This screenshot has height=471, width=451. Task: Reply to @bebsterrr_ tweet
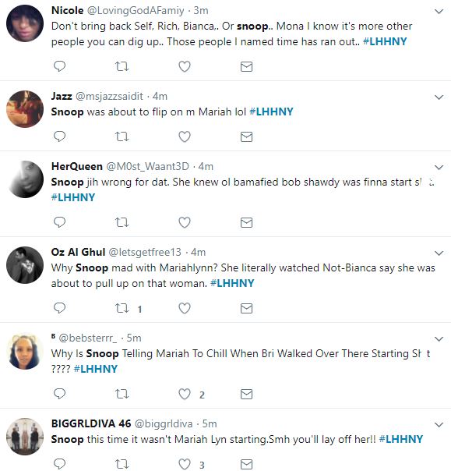coord(59,394)
